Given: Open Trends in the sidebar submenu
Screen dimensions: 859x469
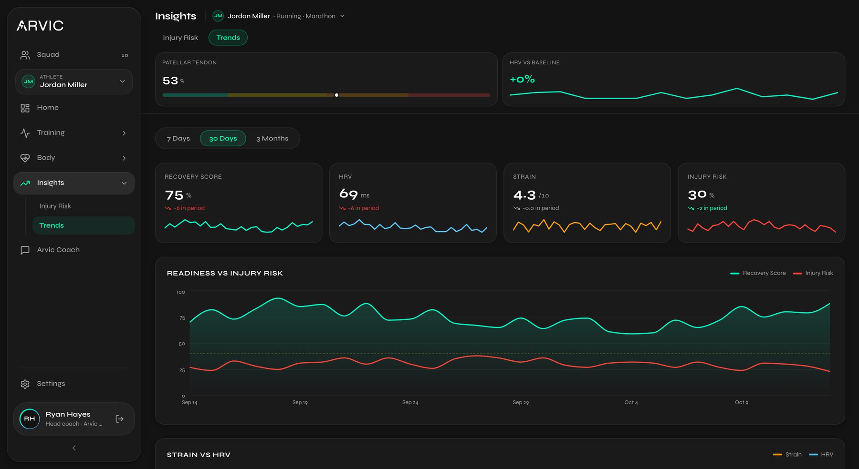Looking at the screenshot, I should [84, 225].
